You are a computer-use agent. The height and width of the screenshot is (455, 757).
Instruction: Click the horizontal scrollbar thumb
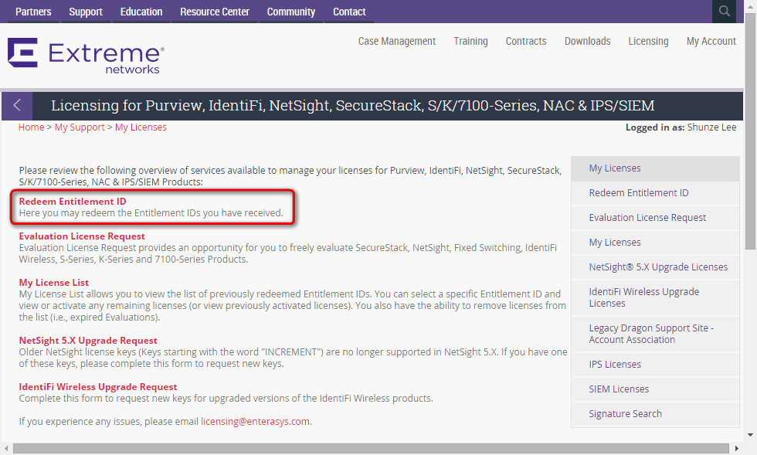371,448
